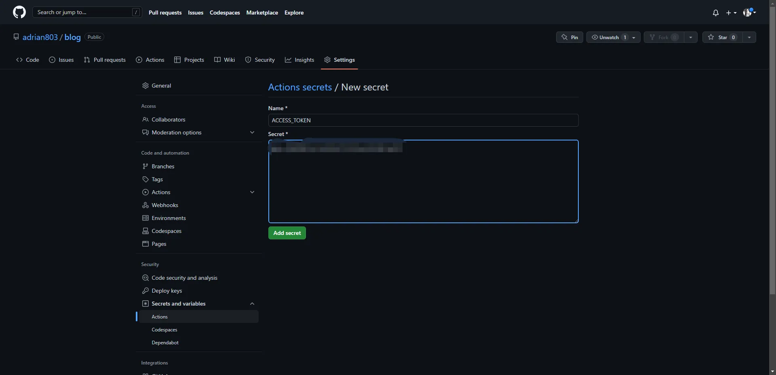Go back via Actions secrets link
Image resolution: width=776 pixels, height=375 pixels.
click(x=300, y=87)
